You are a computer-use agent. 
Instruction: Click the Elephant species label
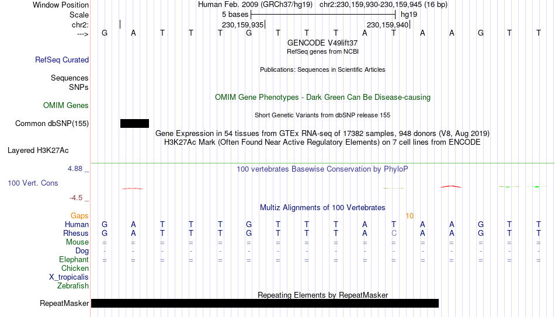click(74, 260)
